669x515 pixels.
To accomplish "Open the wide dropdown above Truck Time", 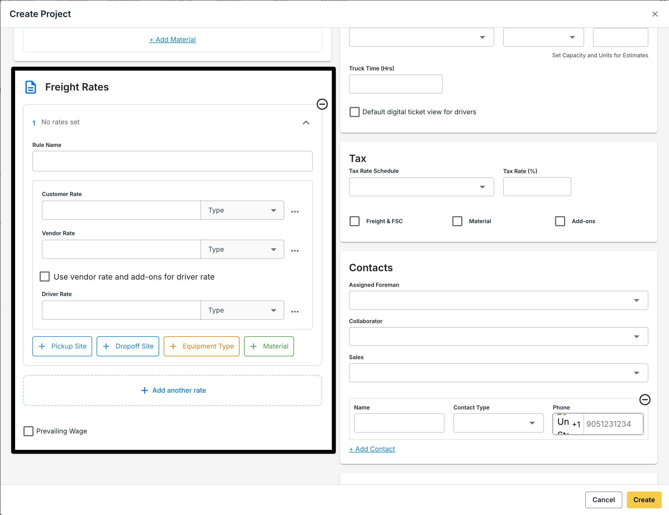I will [x=421, y=37].
